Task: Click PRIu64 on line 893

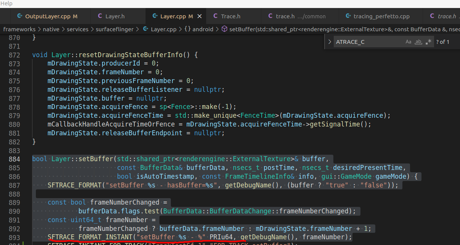Action: 221,237
